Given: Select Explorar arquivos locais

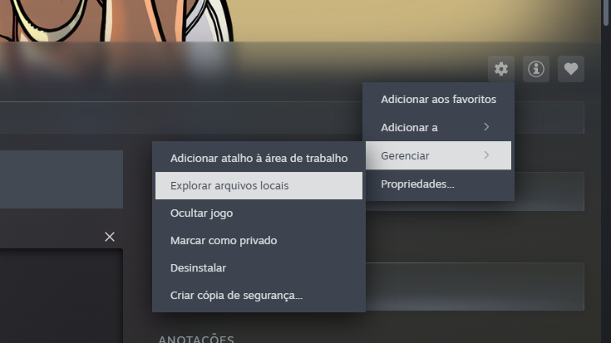Looking at the screenshot, I should click(259, 186).
